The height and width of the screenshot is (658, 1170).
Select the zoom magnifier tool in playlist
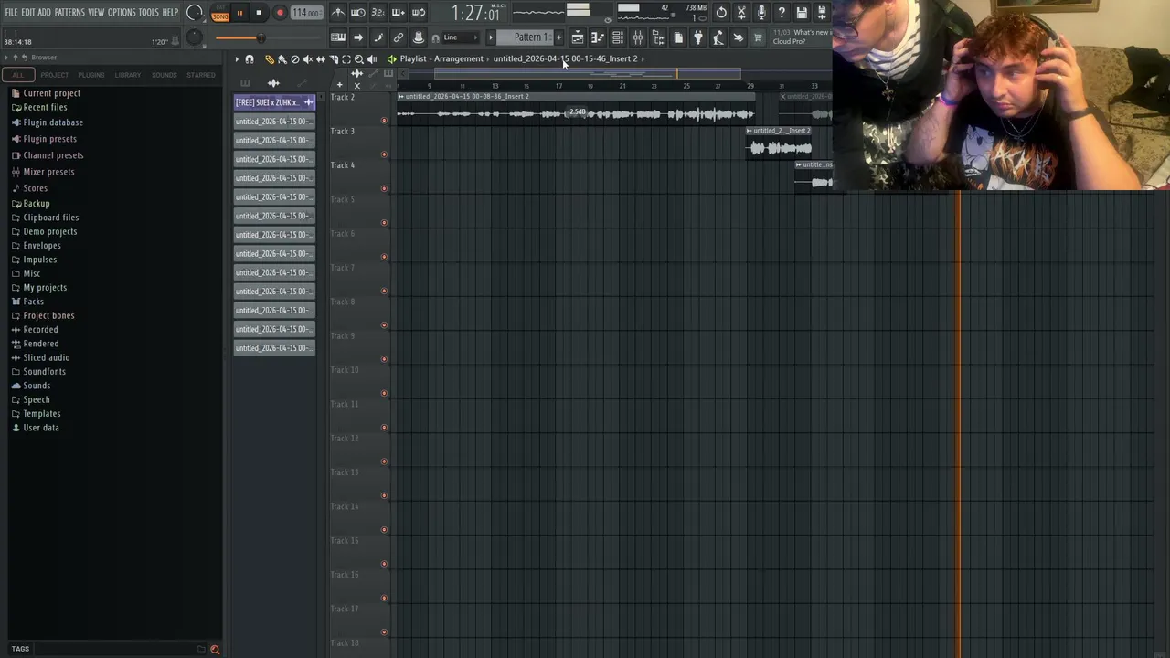pos(358,59)
